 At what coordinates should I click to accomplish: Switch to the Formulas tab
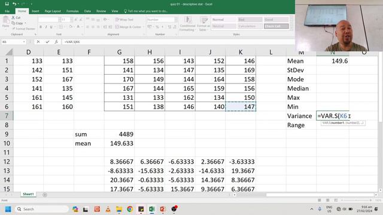coord(72,11)
